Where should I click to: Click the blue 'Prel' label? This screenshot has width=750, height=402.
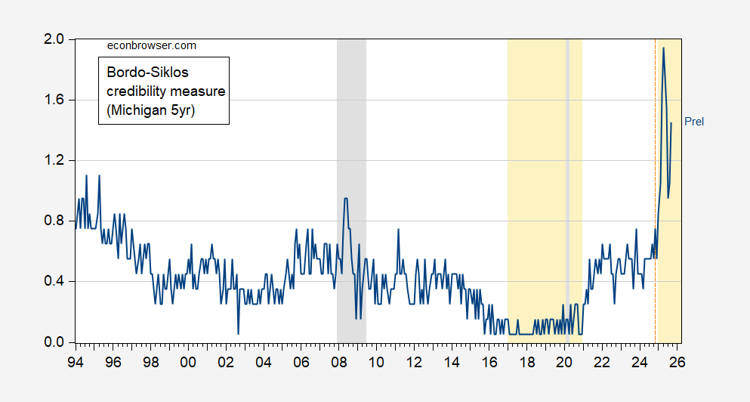point(693,121)
